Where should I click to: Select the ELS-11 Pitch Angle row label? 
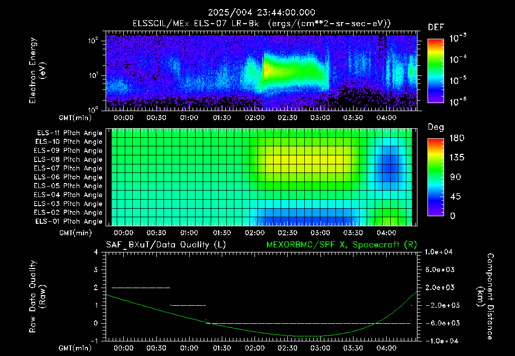69,133
